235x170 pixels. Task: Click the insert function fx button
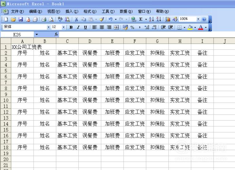point(56,34)
